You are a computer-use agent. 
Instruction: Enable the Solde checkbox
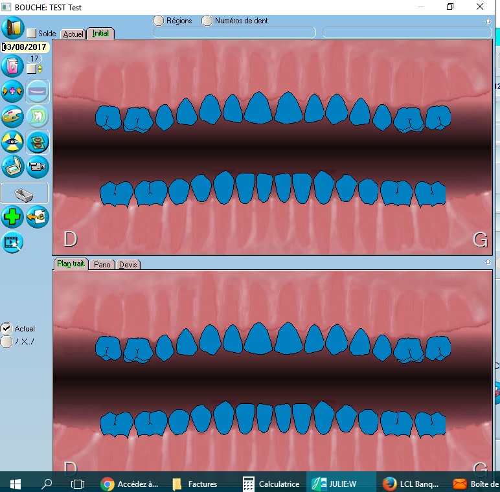[x=31, y=33]
